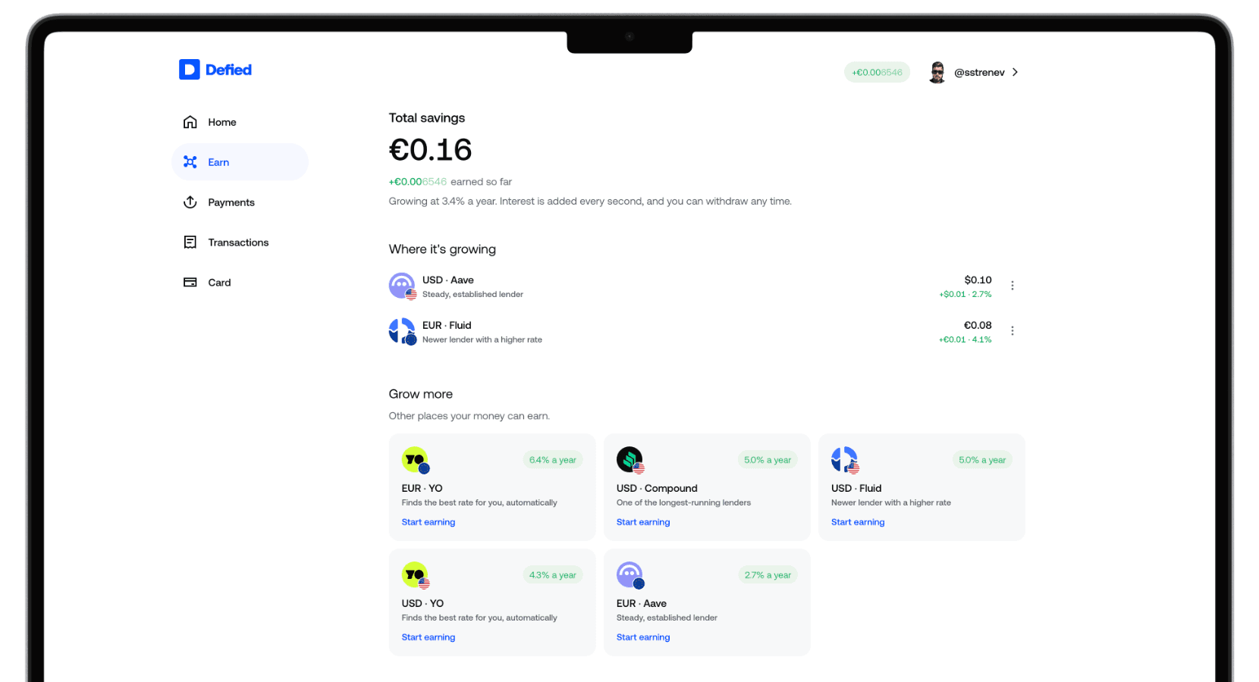Click the +$0.01 · 2.7% gain text

point(965,294)
